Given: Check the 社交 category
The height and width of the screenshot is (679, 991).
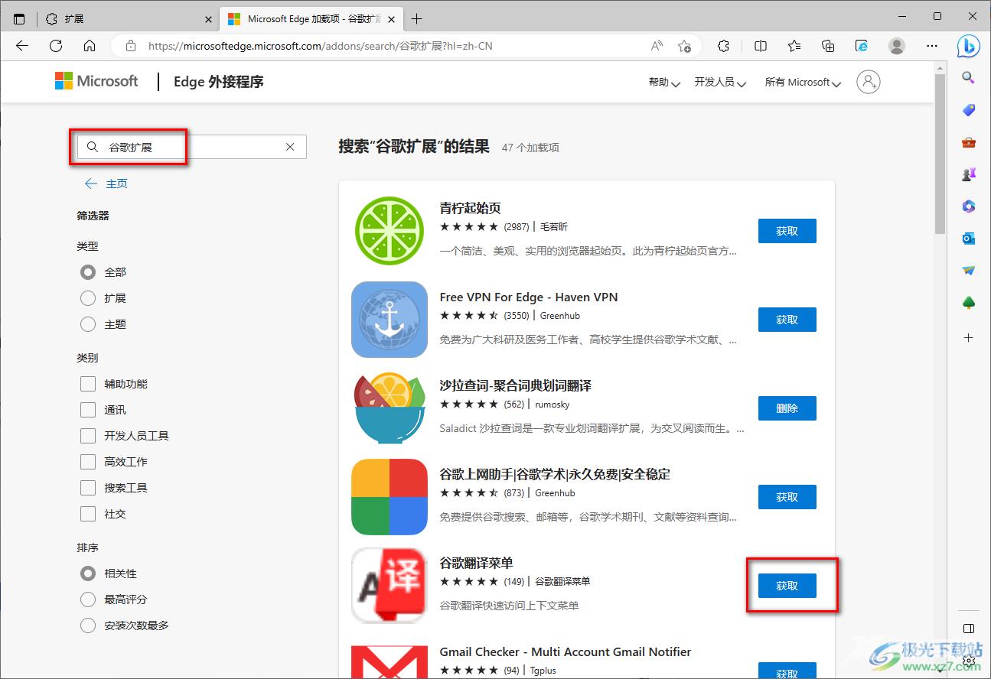Looking at the screenshot, I should click(88, 514).
